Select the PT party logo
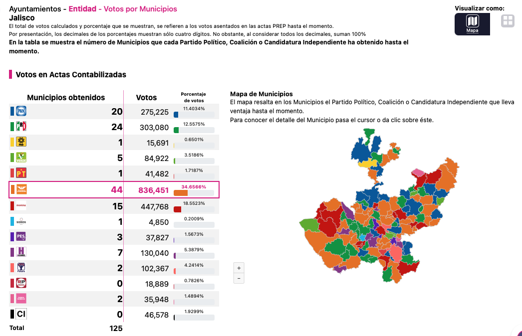The width and height of the screenshot is (522, 336). point(21,173)
